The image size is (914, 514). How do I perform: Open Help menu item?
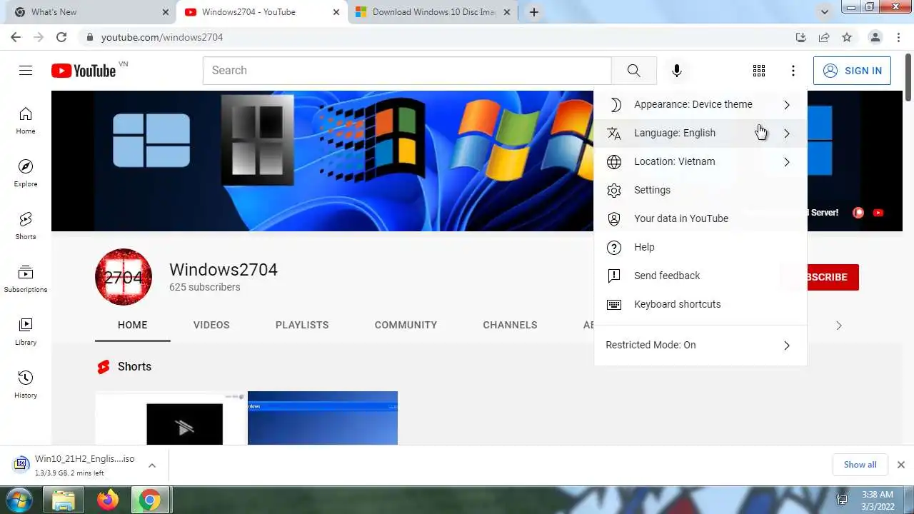click(x=700, y=247)
